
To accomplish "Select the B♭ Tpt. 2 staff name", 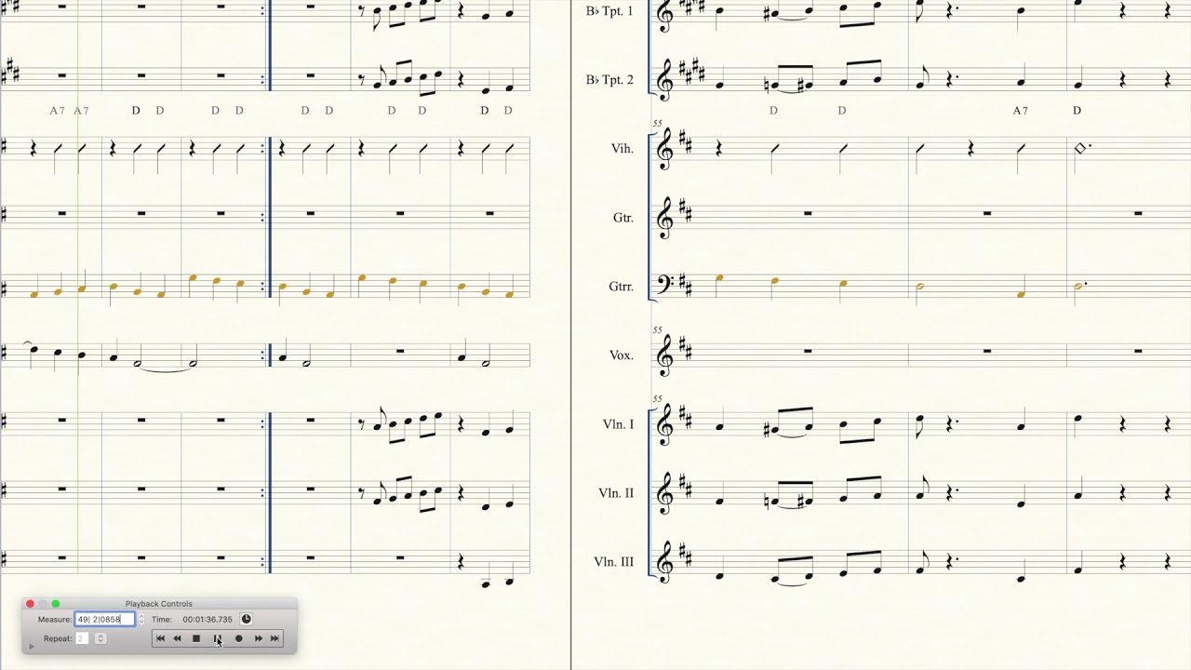I will tap(609, 80).
